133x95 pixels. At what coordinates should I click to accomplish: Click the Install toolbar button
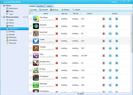point(33,10)
